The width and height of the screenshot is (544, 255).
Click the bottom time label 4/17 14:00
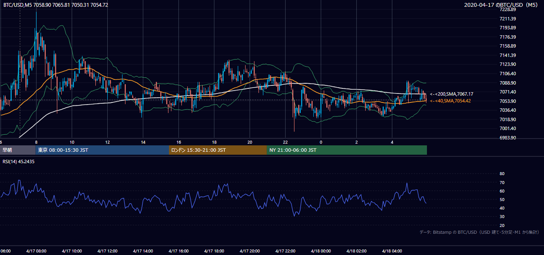coord(143,251)
